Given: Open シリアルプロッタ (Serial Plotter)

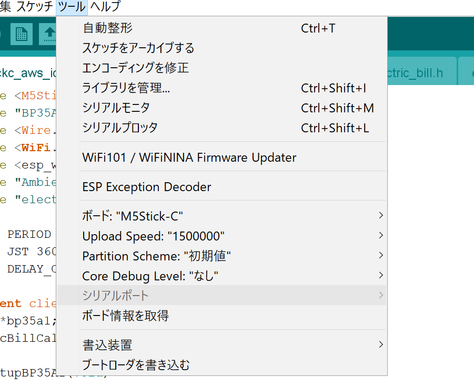Looking at the screenshot, I should pyautogui.click(x=116, y=128).
